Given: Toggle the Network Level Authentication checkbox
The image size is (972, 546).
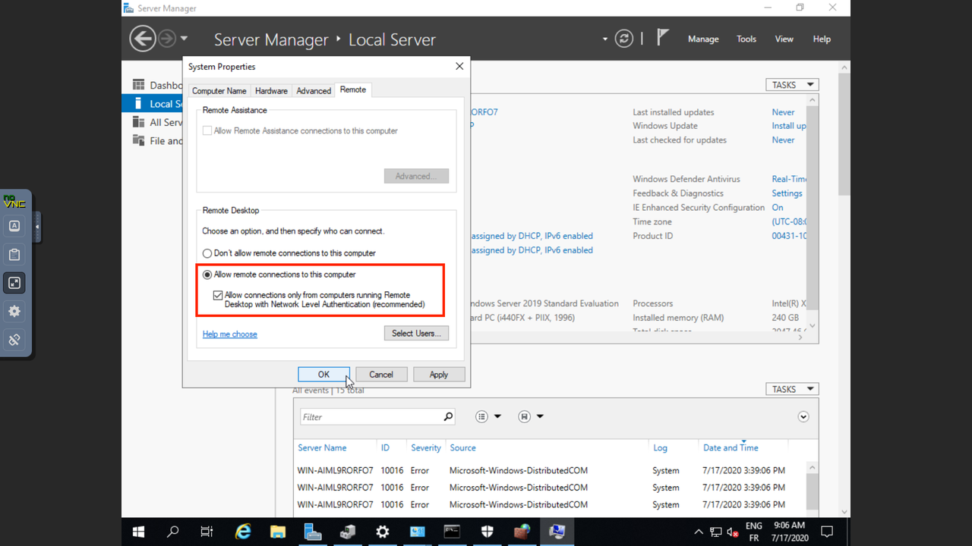Looking at the screenshot, I should (218, 296).
